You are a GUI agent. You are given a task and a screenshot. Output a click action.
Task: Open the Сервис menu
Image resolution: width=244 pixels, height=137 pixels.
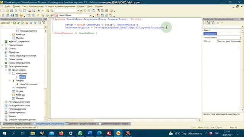click(x=81, y=6)
